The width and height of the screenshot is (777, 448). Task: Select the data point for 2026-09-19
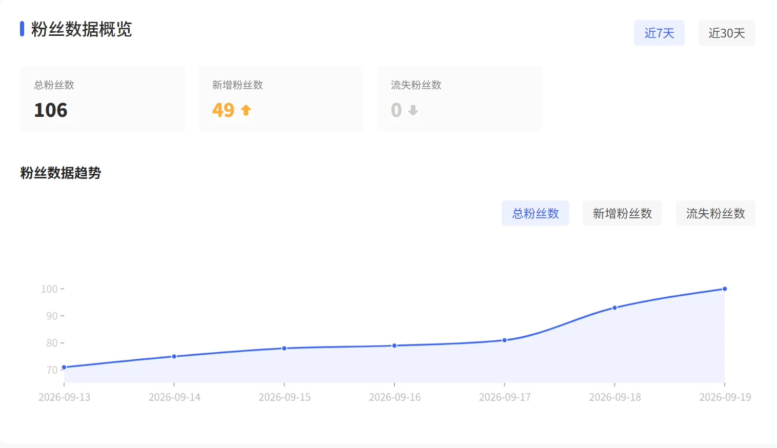(725, 289)
